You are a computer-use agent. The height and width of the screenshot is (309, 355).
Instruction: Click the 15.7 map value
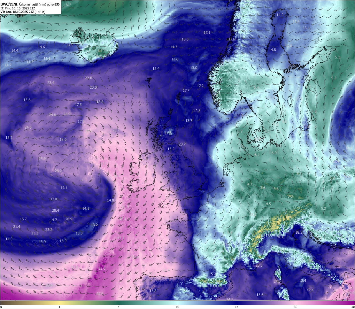pyautogui.click(x=23, y=219)
